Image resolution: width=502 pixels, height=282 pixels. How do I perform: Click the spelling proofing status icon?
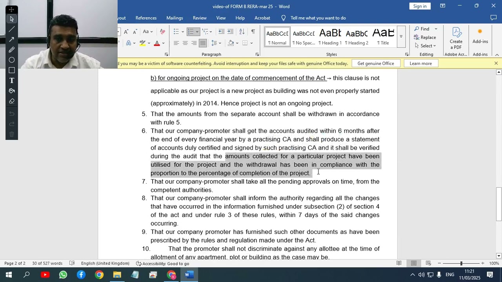[72, 263]
